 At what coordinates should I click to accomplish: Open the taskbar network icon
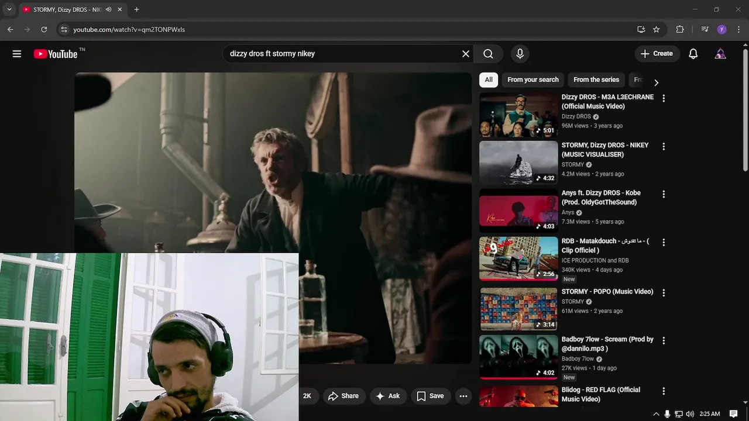(679, 414)
